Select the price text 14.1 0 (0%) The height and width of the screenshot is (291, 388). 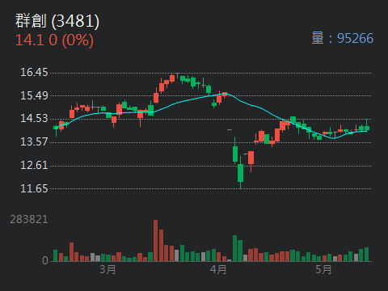click(x=54, y=40)
